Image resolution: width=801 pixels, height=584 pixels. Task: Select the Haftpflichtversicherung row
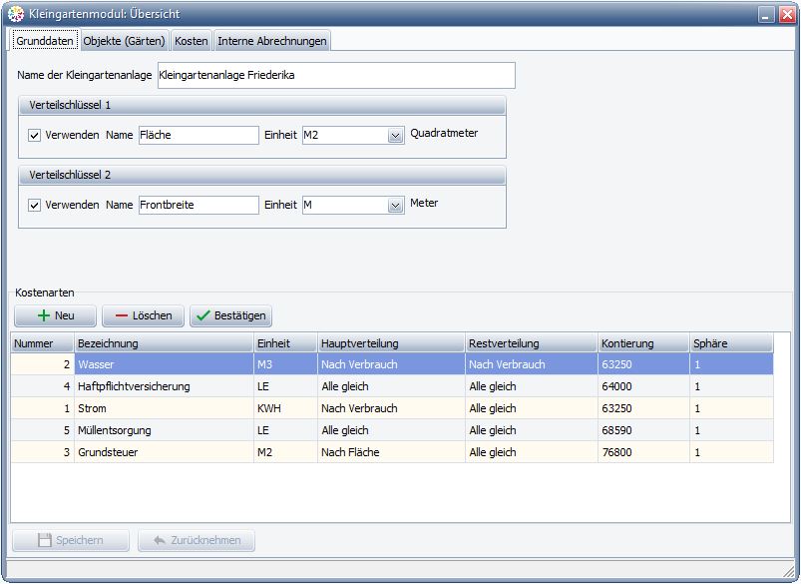(134, 386)
